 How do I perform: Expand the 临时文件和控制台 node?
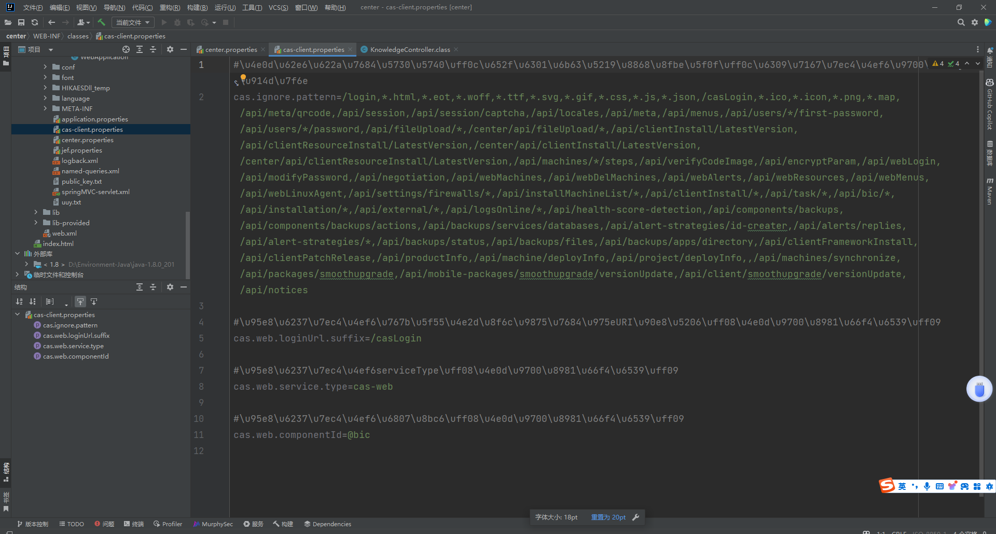[17, 275]
